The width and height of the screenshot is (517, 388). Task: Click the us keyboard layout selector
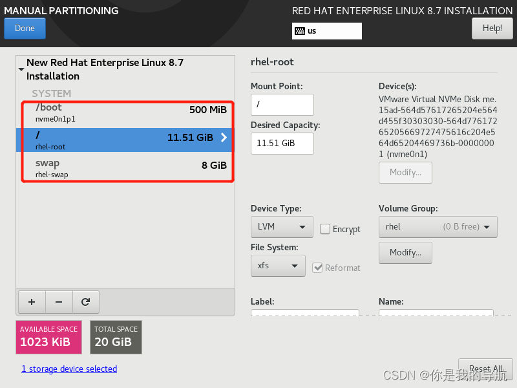[327, 31]
